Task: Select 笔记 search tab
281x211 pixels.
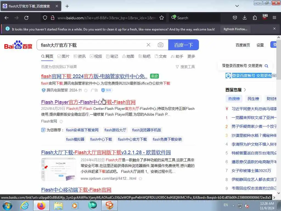Action: pos(112,56)
